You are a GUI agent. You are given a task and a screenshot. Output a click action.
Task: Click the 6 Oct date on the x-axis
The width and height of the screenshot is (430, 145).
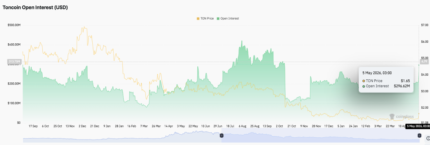click(45, 126)
